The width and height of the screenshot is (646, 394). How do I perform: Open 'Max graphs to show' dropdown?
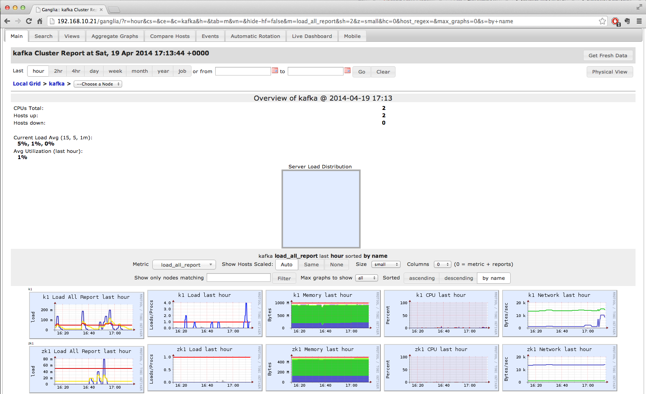(x=366, y=278)
